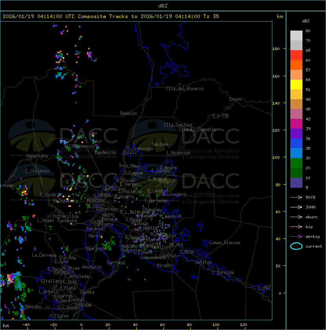Pick the purple 39 dBZ legend swatch
Screen dimensions: 326x330
[x=296, y=133]
